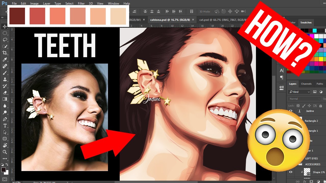Switch to the Paths tab
326x183 pixels.
pos(320,84)
